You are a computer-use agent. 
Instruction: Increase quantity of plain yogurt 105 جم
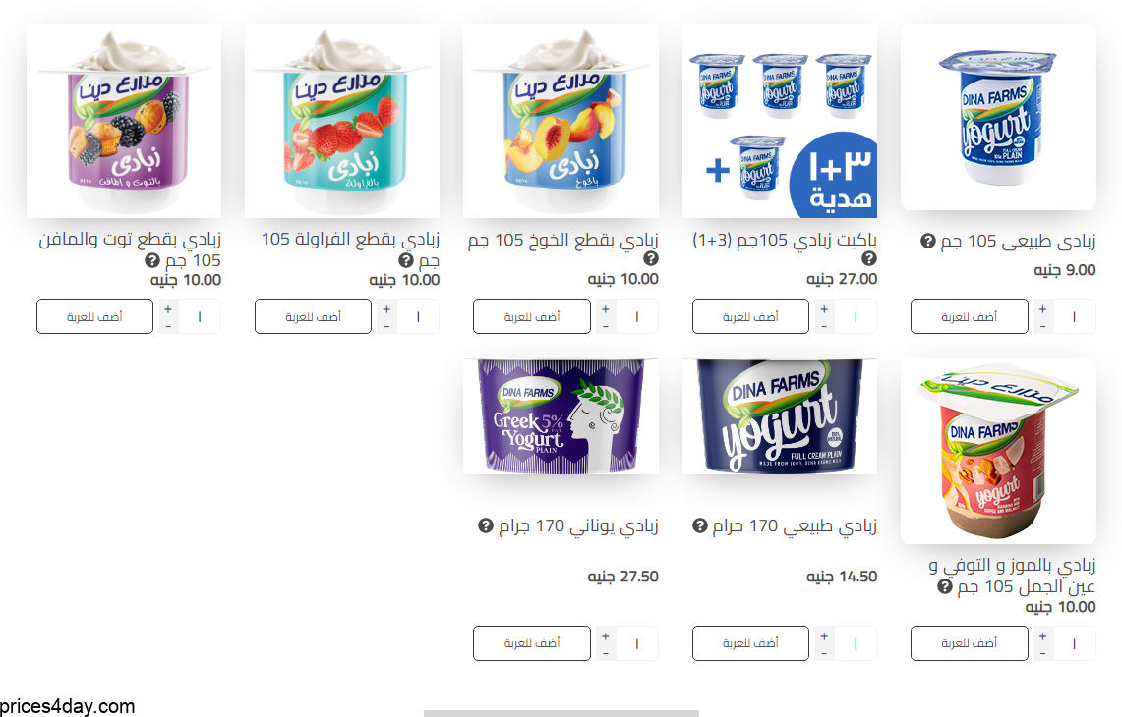pyautogui.click(x=1042, y=309)
